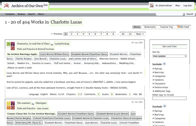Open Pride and Prejudice - Jane Austen fandom
The image size is (196, 126).
tap(33, 108)
